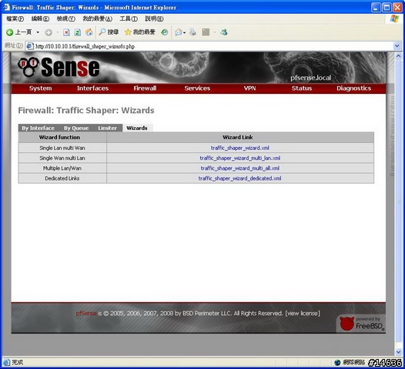Switch to the Limiter tab
The width and height of the screenshot is (405, 369).
pyautogui.click(x=107, y=128)
